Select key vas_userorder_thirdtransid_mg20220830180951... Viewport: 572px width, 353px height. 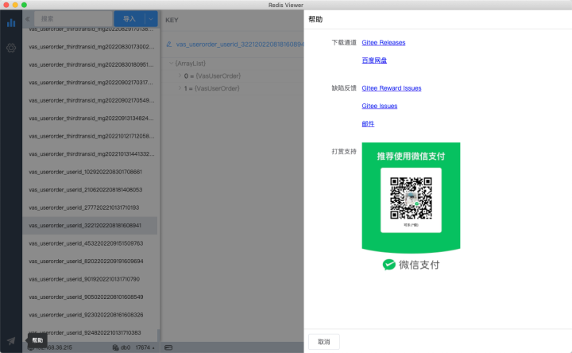[x=90, y=64]
